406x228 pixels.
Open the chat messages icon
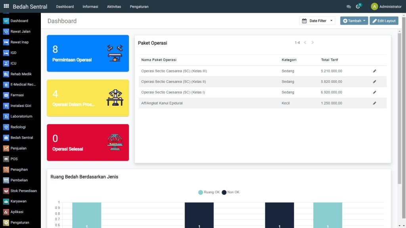point(349,7)
